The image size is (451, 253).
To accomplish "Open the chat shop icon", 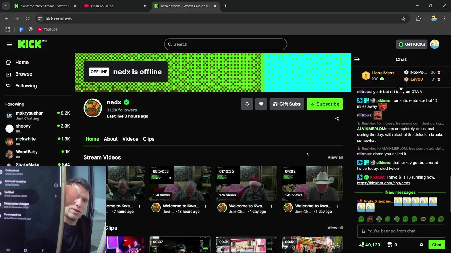I will pos(390,245).
